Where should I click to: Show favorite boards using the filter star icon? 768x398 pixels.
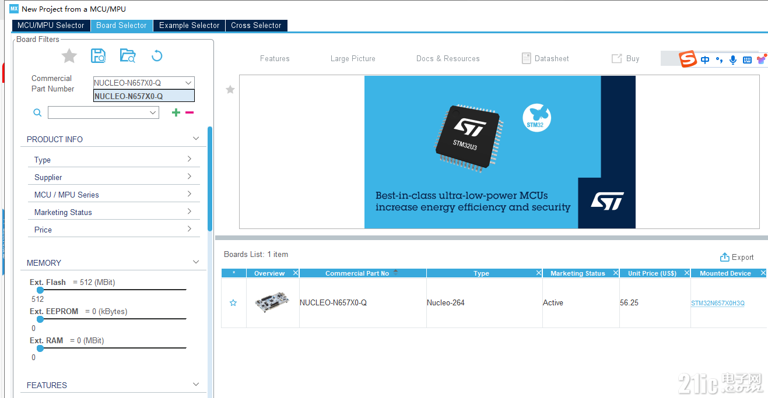(69, 56)
